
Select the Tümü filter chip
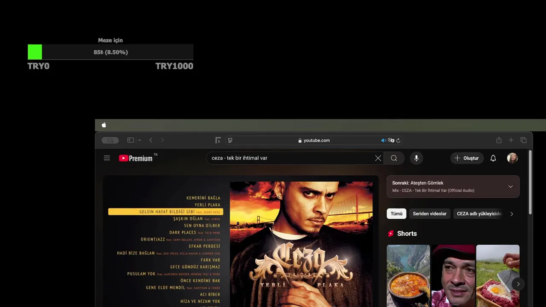[396, 214]
